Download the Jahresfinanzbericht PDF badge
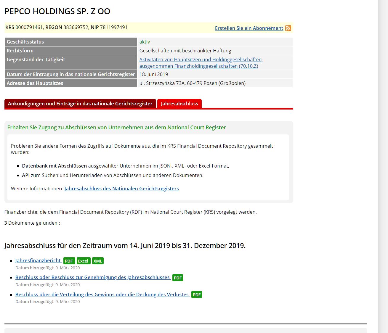 (69, 261)
